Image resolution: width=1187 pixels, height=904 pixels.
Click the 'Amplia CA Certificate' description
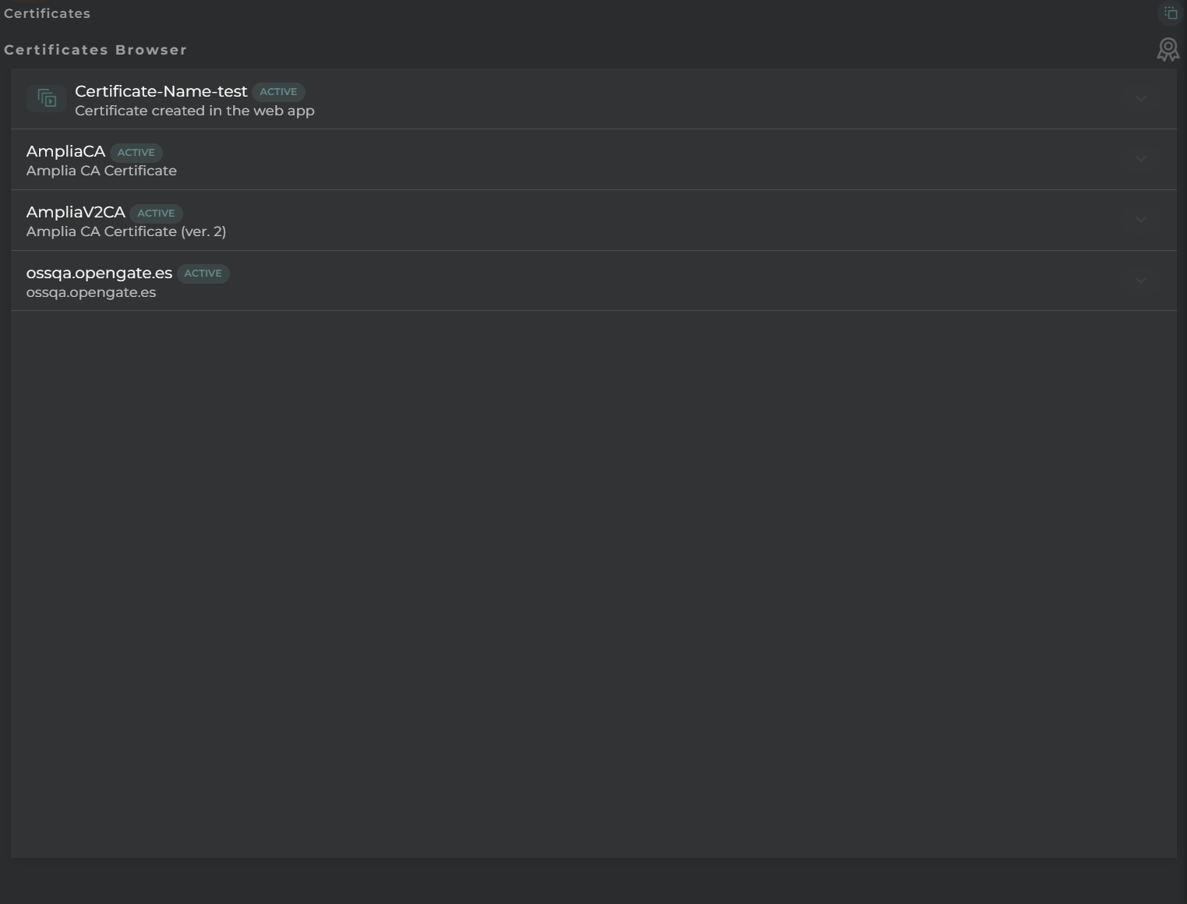point(101,171)
